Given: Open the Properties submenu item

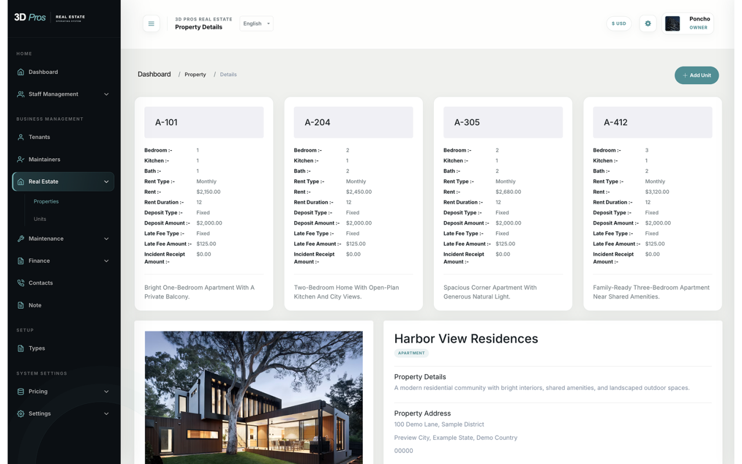Looking at the screenshot, I should click(46, 201).
